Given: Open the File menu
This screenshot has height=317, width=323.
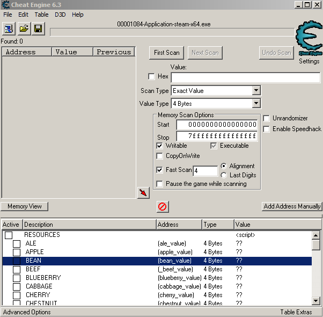Looking at the screenshot, I should [x=8, y=15].
